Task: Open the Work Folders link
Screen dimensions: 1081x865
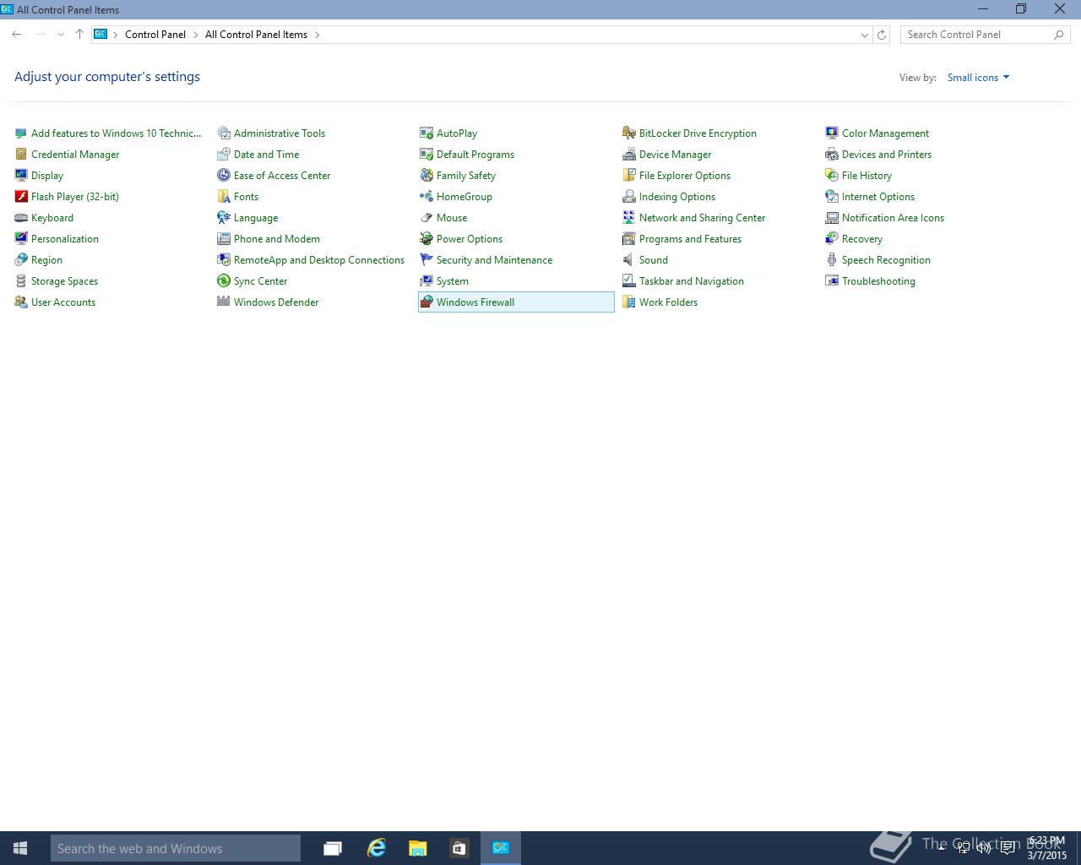Action: point(668,302)
